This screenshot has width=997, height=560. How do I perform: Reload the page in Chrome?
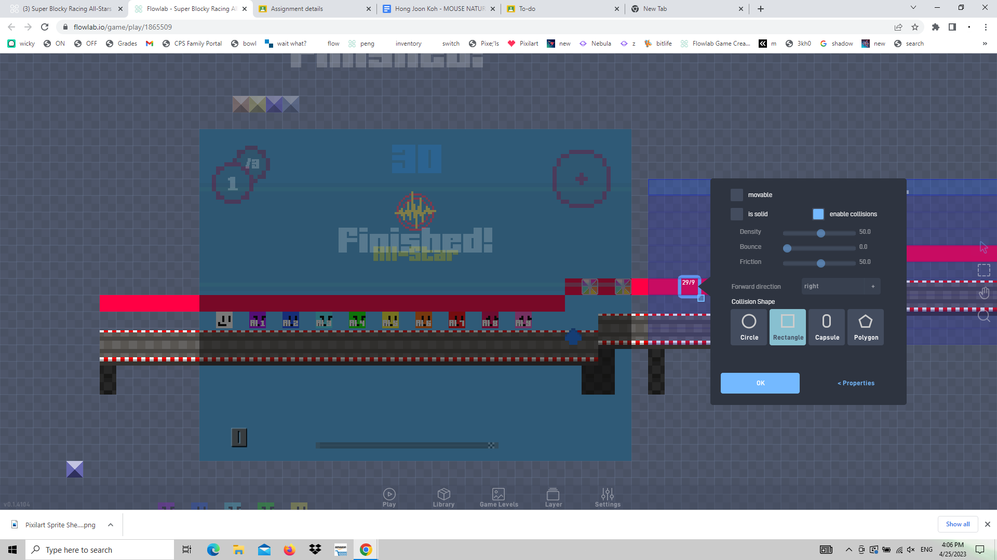click(45, 27)
